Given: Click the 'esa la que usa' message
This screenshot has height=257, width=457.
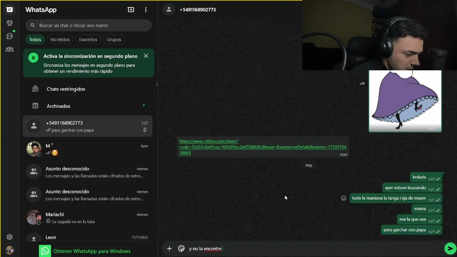Looking at the screenshot, I should 419,219.
